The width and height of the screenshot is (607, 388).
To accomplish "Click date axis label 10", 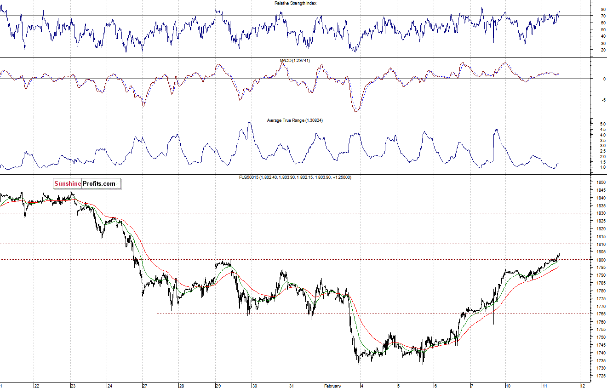I will click(x=509, y=386).
